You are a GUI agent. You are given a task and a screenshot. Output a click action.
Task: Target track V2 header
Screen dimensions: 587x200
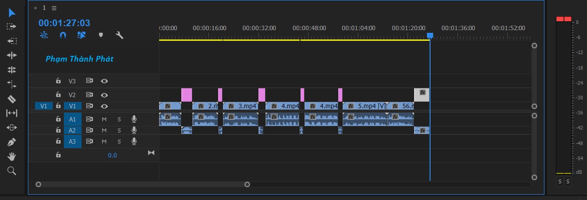(72, 95)
